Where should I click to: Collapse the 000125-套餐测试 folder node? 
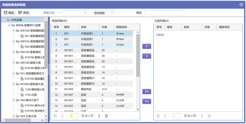14,52
